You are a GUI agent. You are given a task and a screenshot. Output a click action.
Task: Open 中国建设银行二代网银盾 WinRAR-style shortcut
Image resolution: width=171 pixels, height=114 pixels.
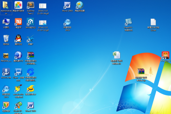click(x=31, y=58)
